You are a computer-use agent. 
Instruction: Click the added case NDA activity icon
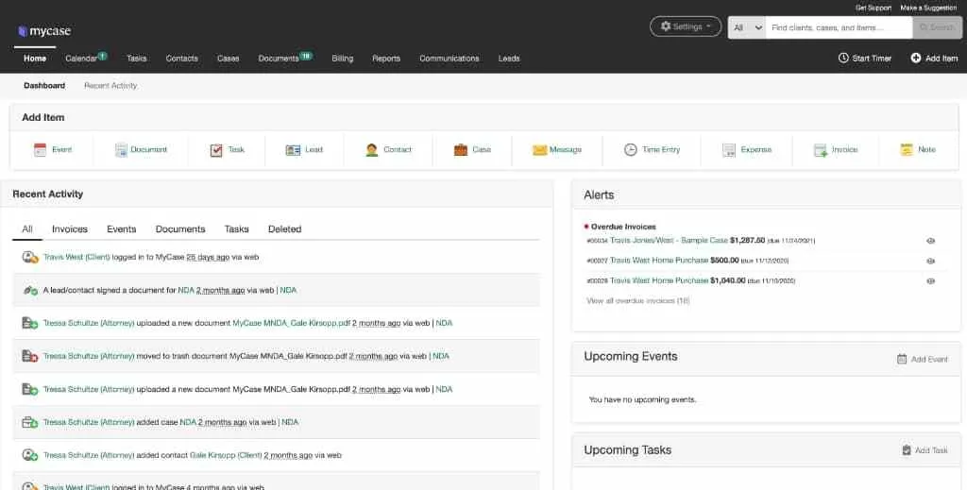[30, 422]
